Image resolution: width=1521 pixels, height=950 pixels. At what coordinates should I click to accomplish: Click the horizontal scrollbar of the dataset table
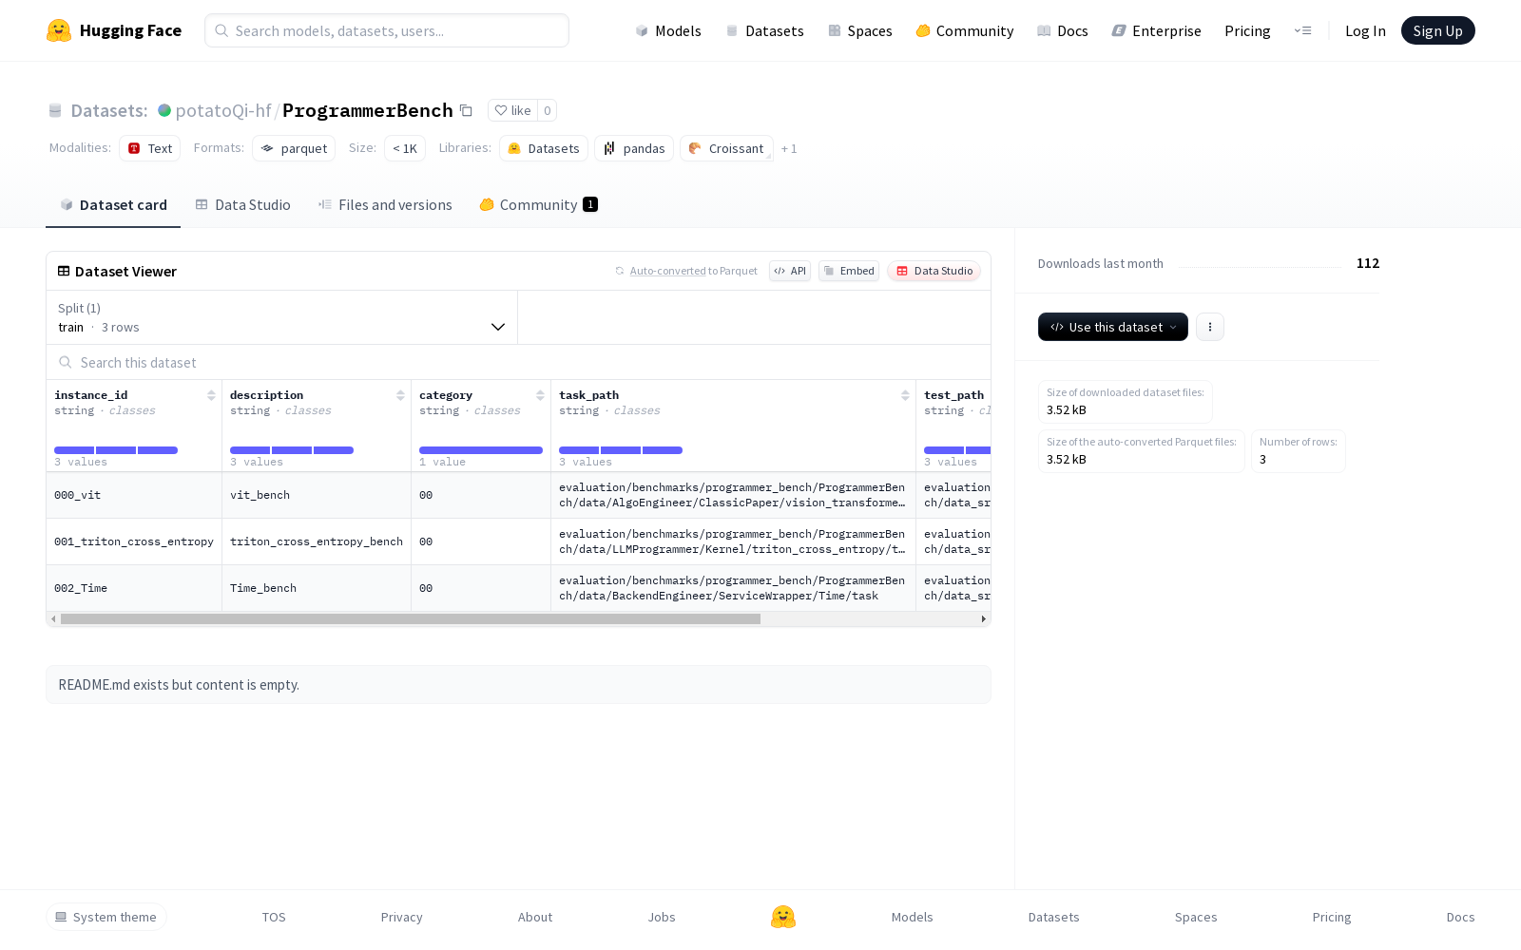(411, 618)
